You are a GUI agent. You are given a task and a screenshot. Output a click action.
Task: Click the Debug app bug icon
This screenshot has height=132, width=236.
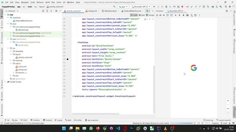(166, 7)
